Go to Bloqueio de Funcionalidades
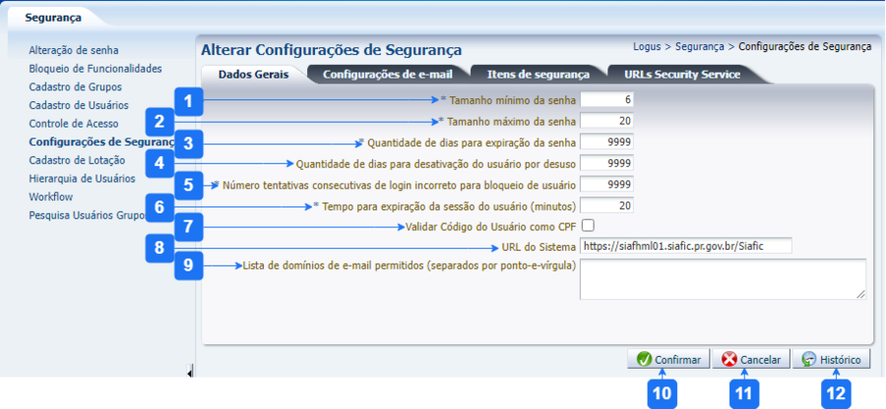 95,69
